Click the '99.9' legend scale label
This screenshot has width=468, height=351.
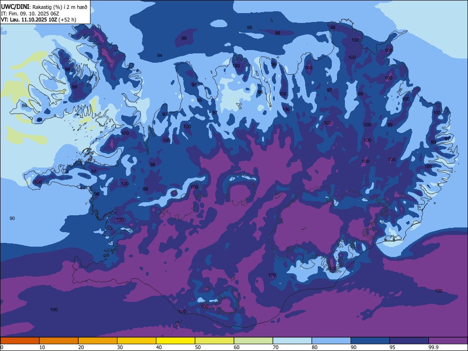point(433,347)
